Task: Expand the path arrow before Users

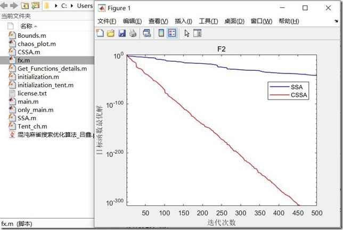Action: (72, 6)
